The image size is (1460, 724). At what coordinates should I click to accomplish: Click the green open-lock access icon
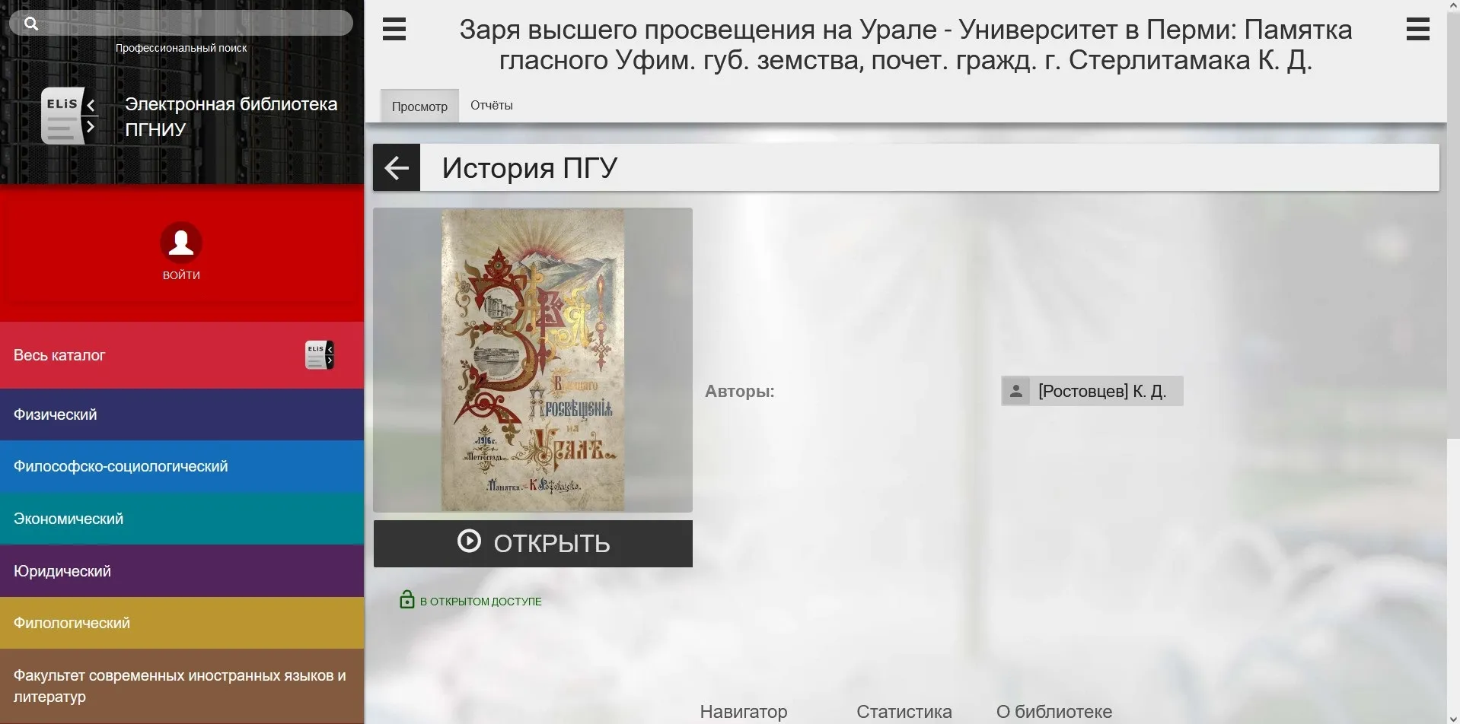tap(407, 600)
